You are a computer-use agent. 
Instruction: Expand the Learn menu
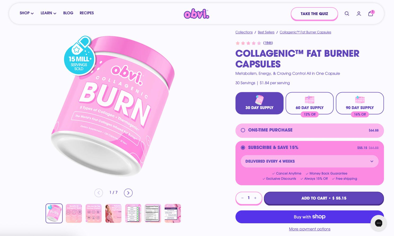(48, 13)
